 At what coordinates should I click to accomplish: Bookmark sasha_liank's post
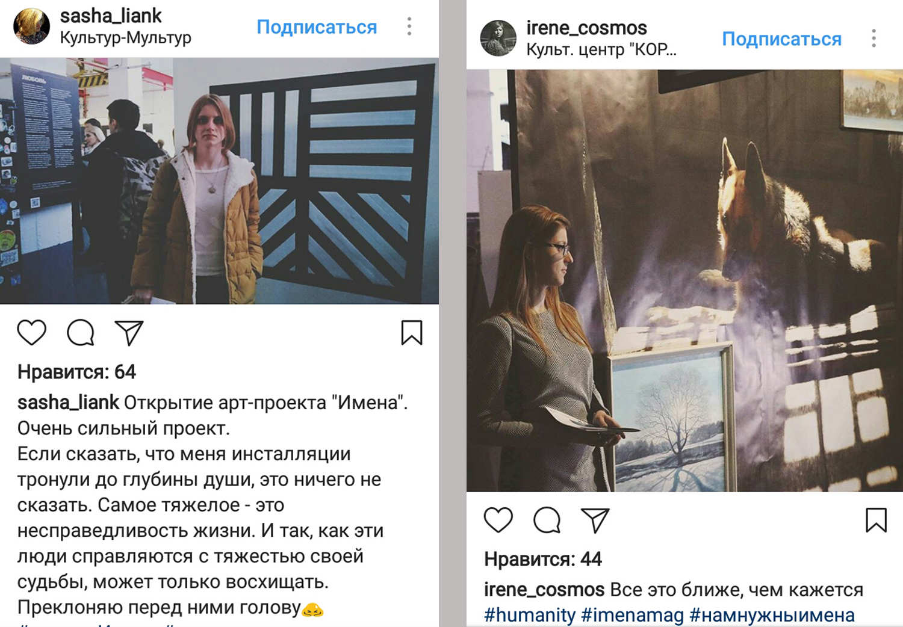pyautogui.click(x=412, y=332)
